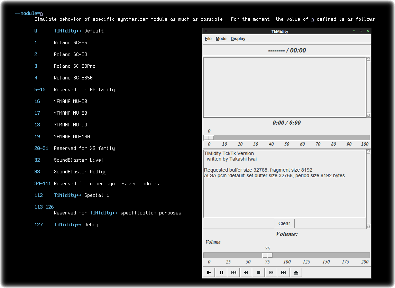The image size is (395, 288).
Task: Minimize the TkMidity window
Action: [x=354, y=31]
